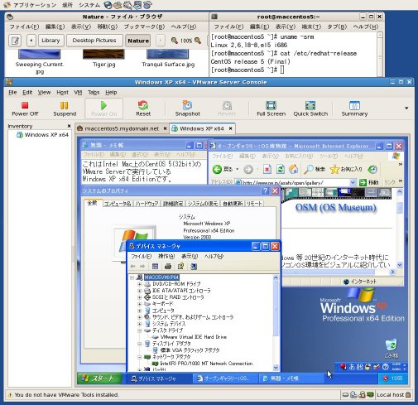Open the Host menu in VMware

[x=62, y=93]
